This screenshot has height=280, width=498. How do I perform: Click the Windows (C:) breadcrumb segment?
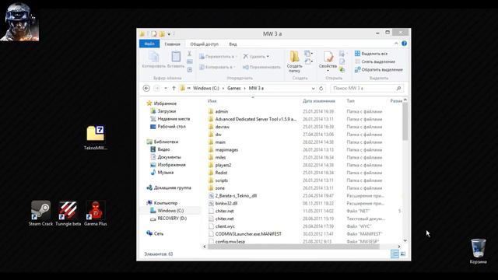pos(205,88)
